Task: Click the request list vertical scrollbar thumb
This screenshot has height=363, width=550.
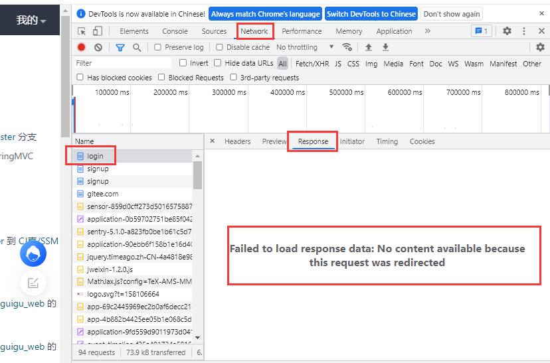Action: click(x=197, y=175)
